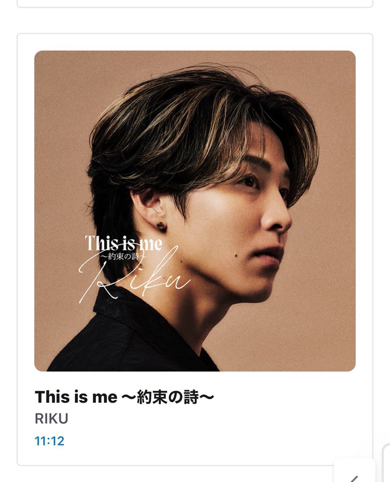Tap the bottom border of the song card
Screen dimensions: 390x482
(x=195, y=465)
